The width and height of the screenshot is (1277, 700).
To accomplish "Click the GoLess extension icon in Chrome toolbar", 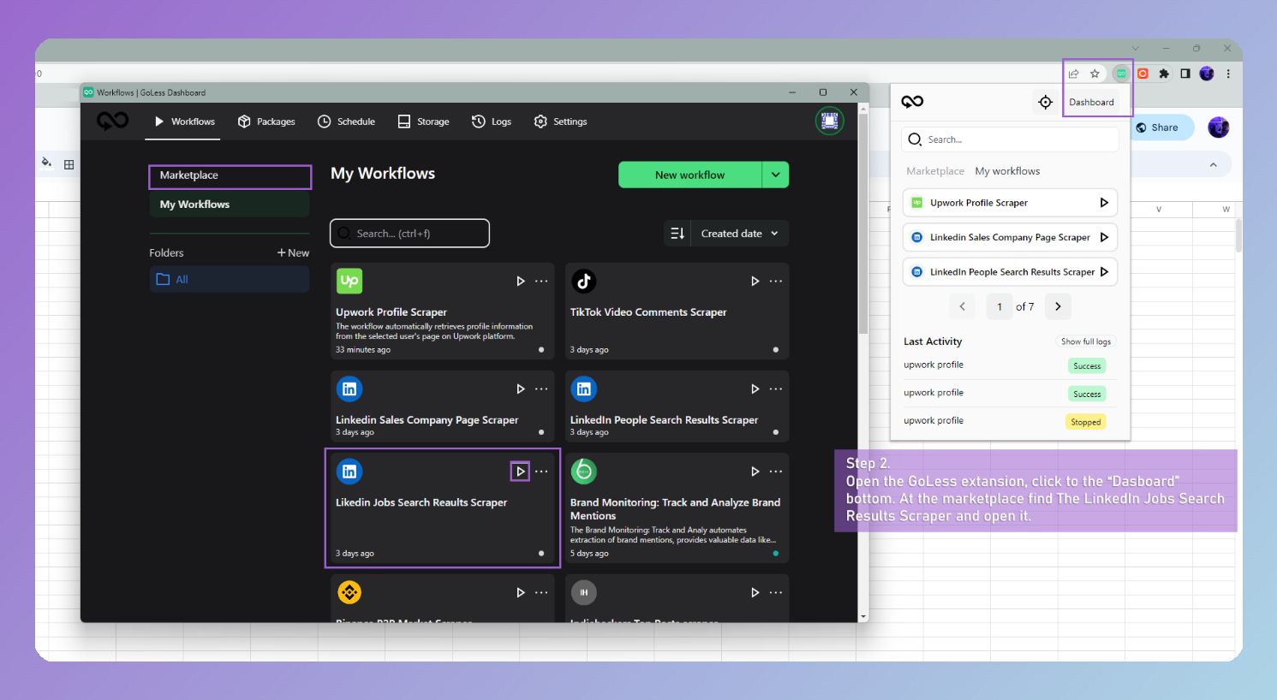I will pyautogui.click(x=1120, y=74).
